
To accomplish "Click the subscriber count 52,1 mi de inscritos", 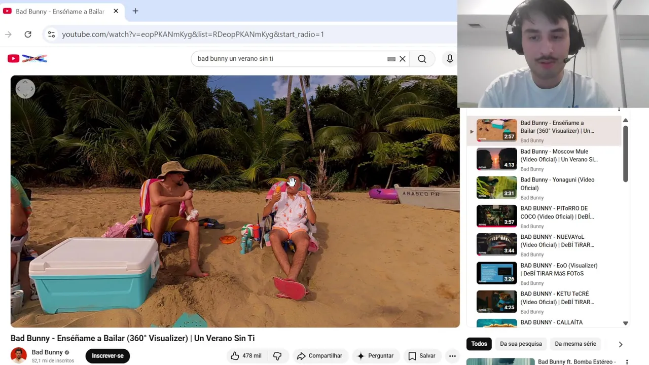I will [x=53, y=360].
